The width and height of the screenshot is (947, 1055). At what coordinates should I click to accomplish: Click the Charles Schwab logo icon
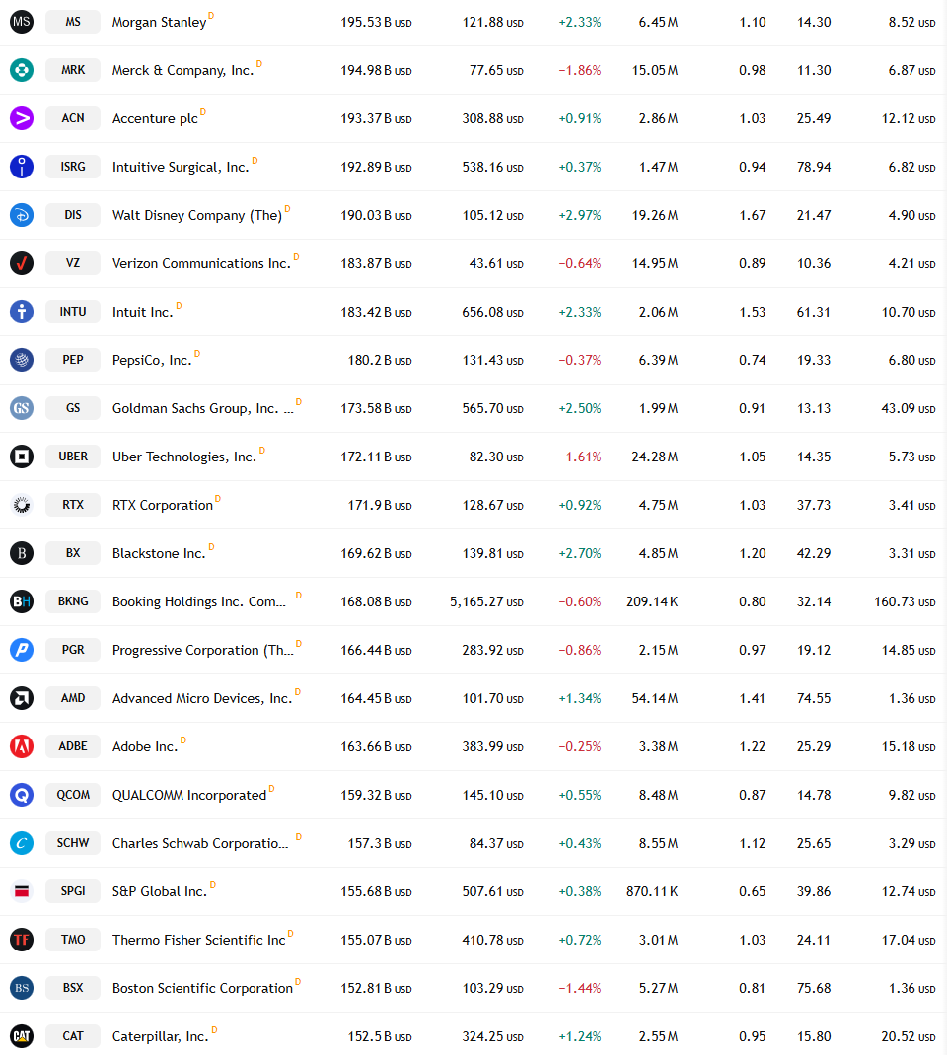[22, 843]
